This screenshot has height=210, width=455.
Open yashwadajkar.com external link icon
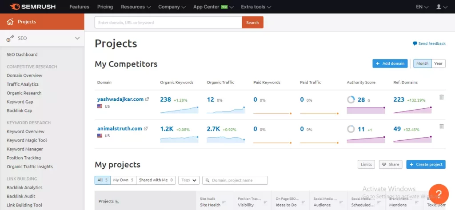pyautogui.click(x=147, y=99)
